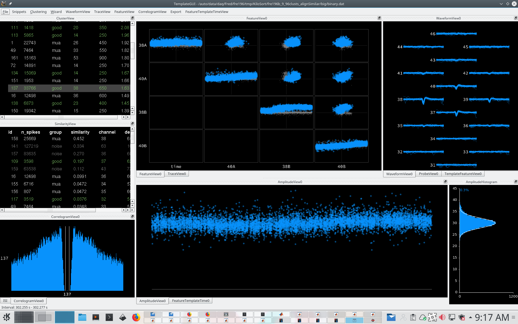Switch to the TraceView0 tab
The height and width of the screenshot is (324, 518).
(177, 174)
